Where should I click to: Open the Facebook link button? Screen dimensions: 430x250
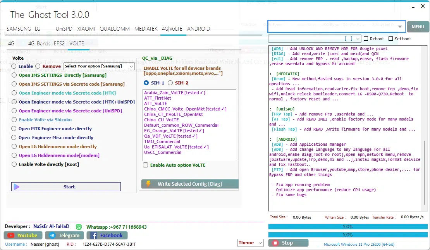[107, 235]
